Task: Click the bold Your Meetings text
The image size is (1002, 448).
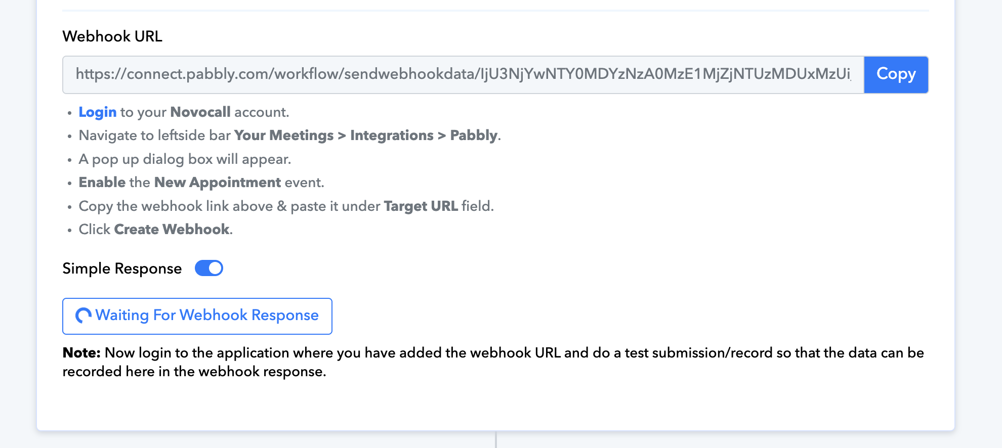Action: pos(283,136)
